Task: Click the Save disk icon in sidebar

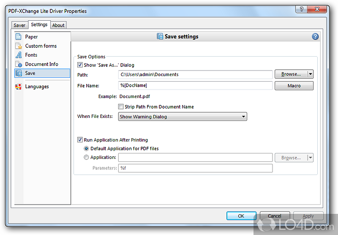Action: [x=19, y=73]
